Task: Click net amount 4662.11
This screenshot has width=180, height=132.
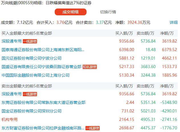Action: pyautogui.click(x=169, y=58)
